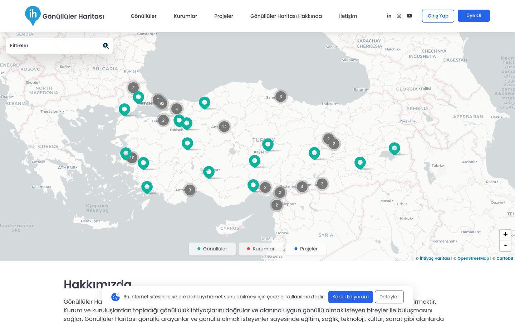This screenshot has height=322, width=515.
Task: Click the cluster marker 3 near Şanlıurfa
Action: coord(322,184)
